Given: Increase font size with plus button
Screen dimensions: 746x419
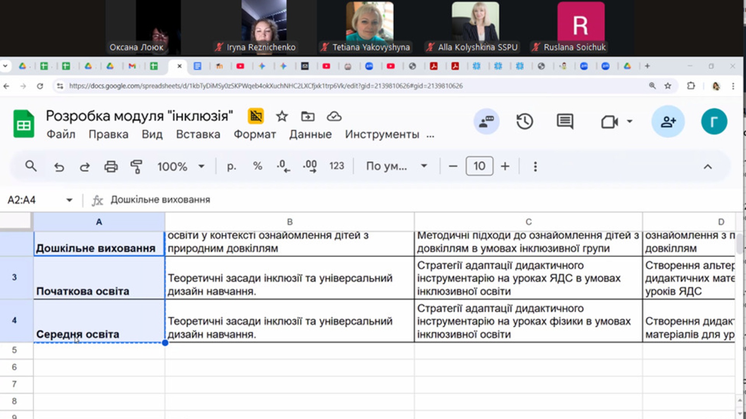Looking at the screenshot, I should click(505, 166).
